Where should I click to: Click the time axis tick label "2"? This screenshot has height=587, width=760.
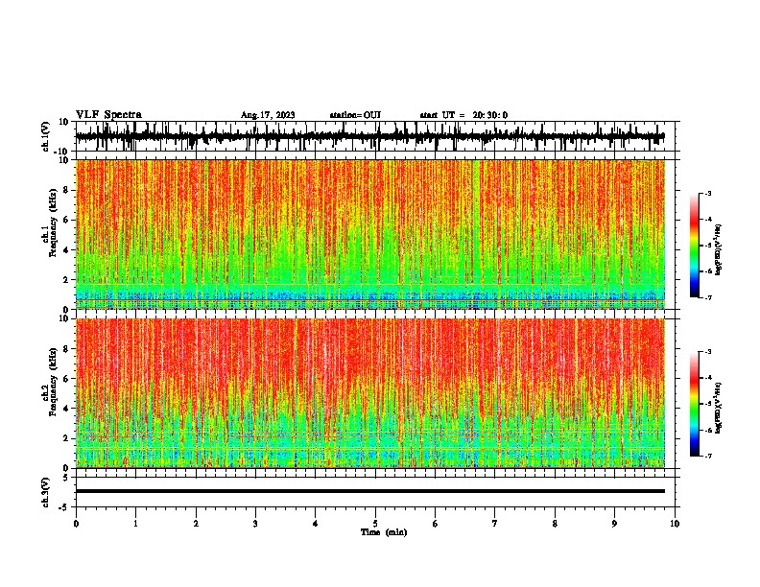(x=196, y=524)
